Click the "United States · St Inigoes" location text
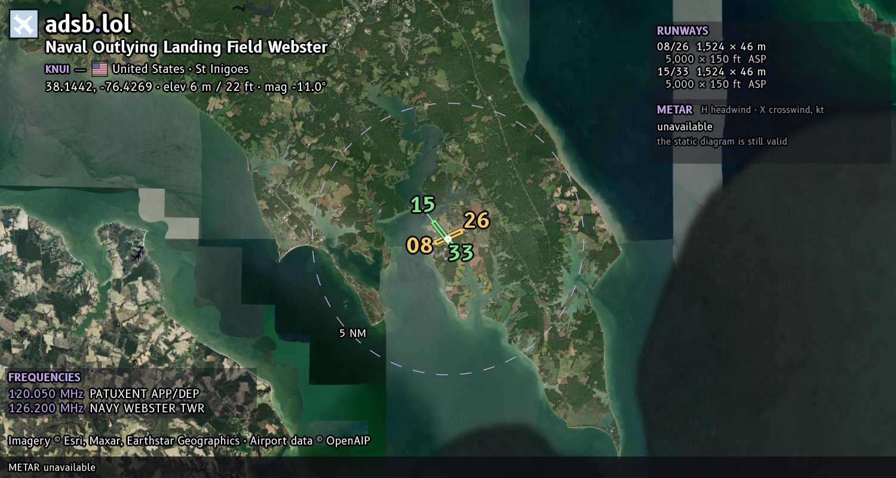 (x=180, y=69)
